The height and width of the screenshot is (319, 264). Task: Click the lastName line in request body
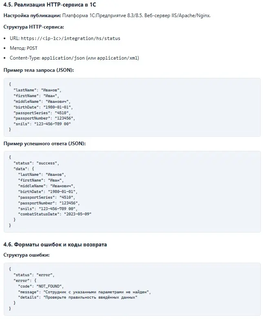37,90
